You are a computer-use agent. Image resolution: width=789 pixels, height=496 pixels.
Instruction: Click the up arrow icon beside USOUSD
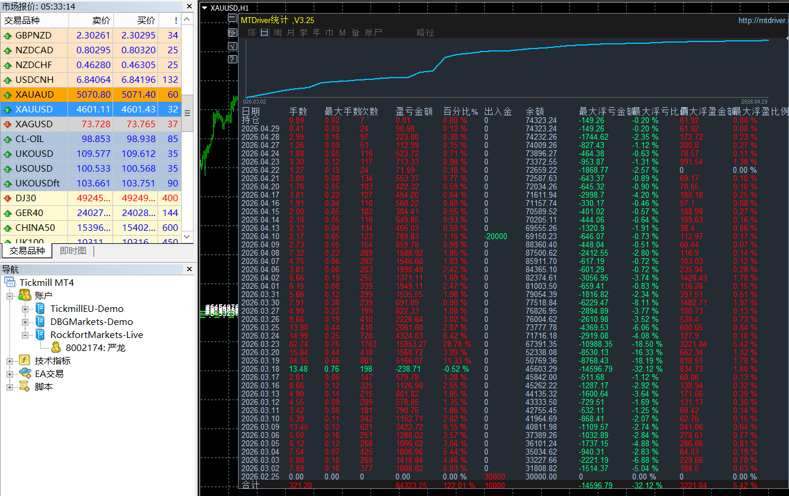coord(8,169)
